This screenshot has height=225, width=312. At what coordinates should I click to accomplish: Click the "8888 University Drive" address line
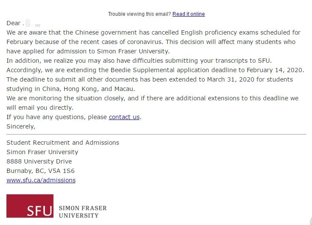[39, 161]
